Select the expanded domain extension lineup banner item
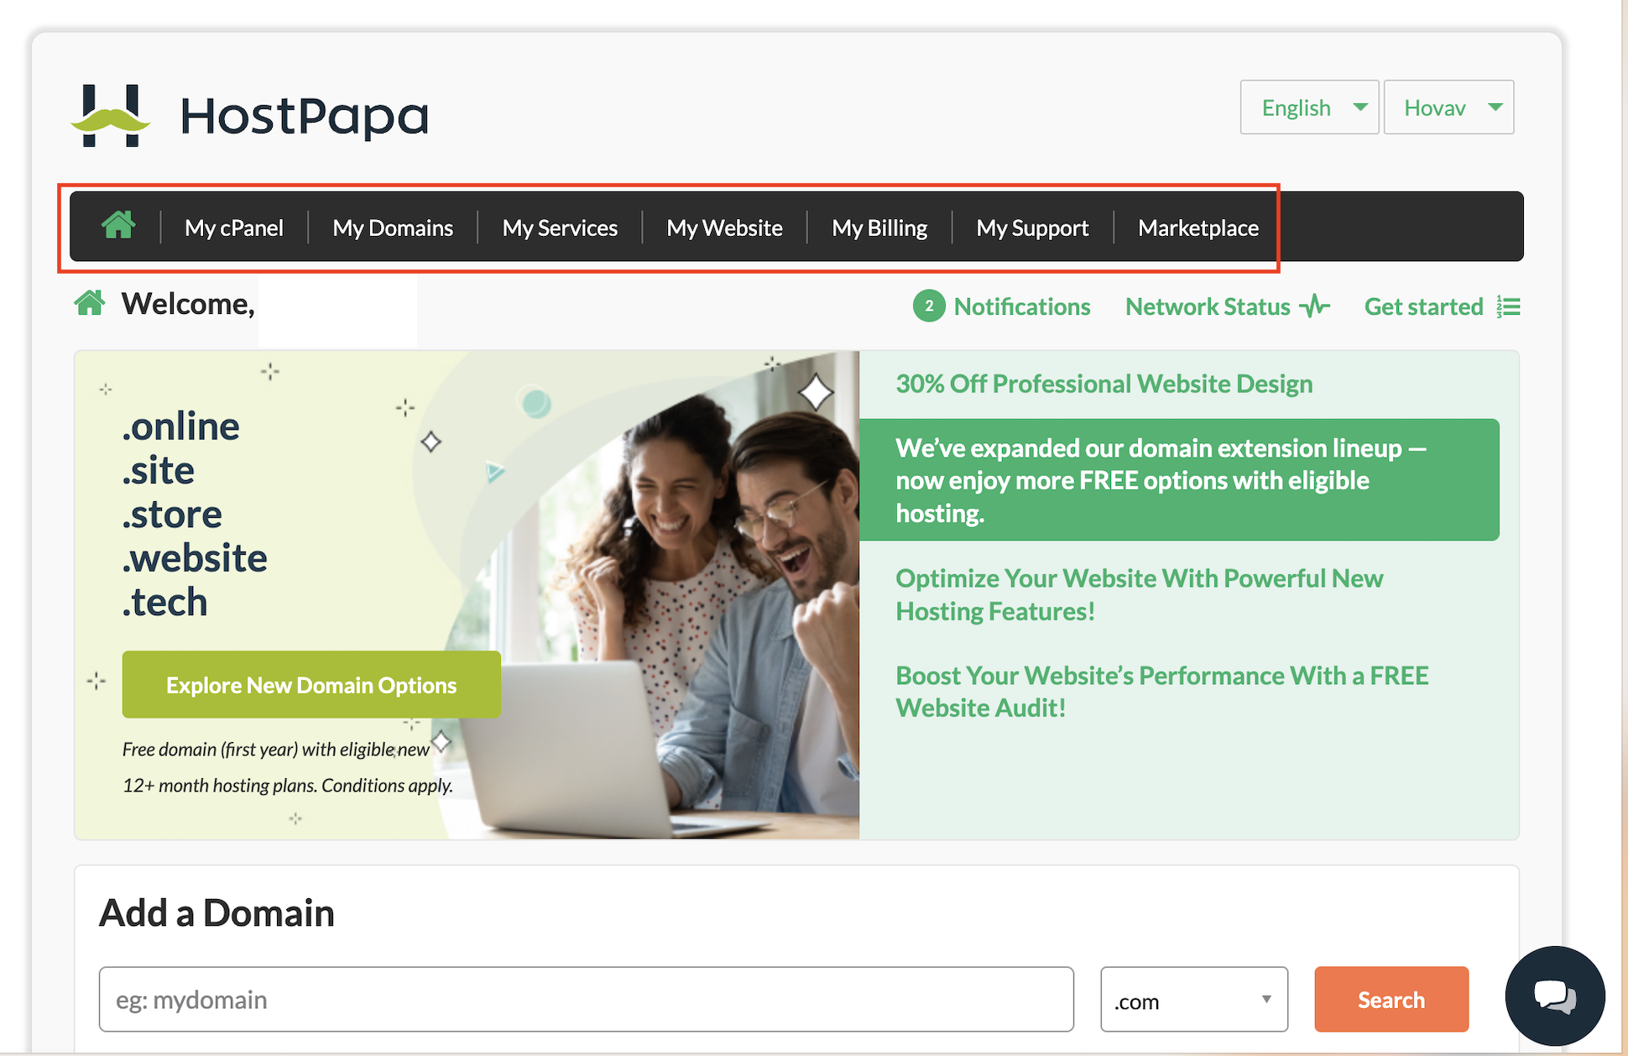 pos(1179,479)
